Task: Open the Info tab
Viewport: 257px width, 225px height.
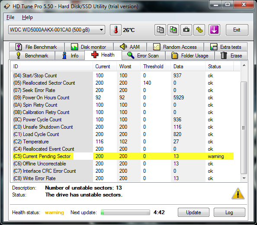Action: [70, 56]
